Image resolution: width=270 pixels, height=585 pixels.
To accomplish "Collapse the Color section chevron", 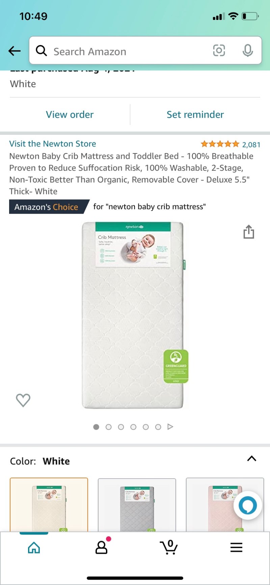I will (x=252, y=459).
